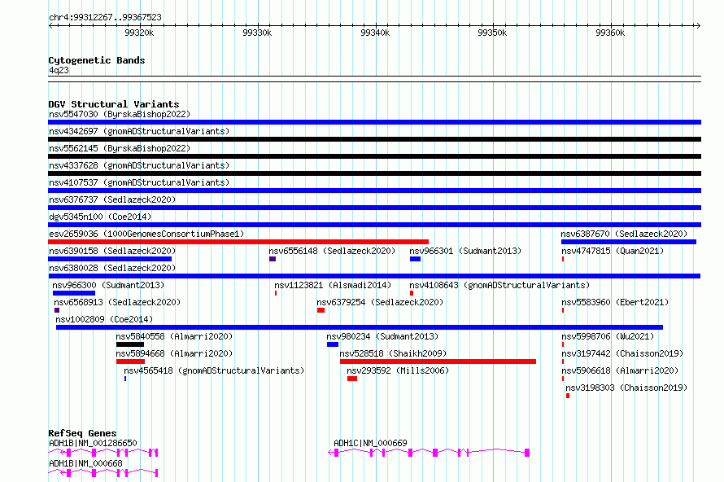
Task: Open the nsv4107537 (gnomADStructuralVariants) entry
Action: tap(139, 182)
